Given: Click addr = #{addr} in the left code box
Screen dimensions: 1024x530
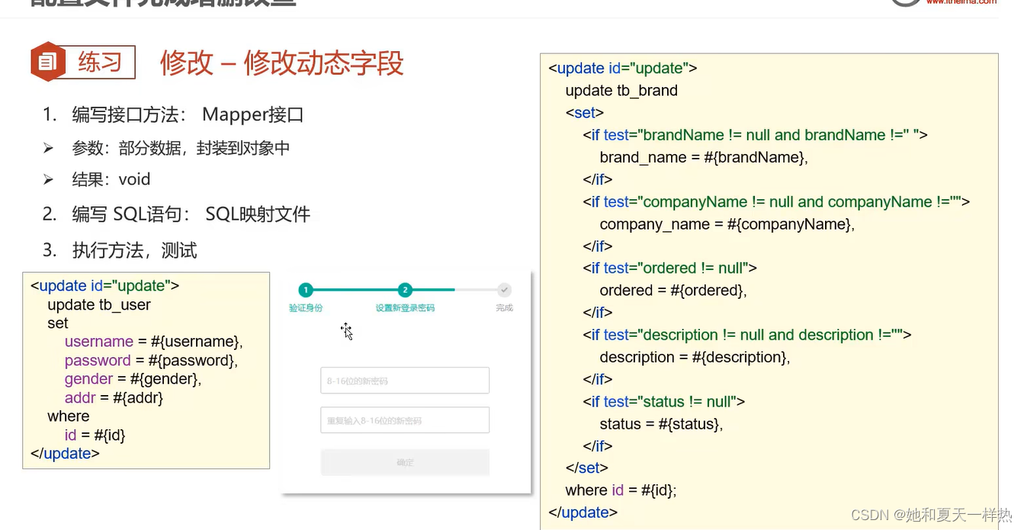Looking at the screenshot, I should point(114,397).
